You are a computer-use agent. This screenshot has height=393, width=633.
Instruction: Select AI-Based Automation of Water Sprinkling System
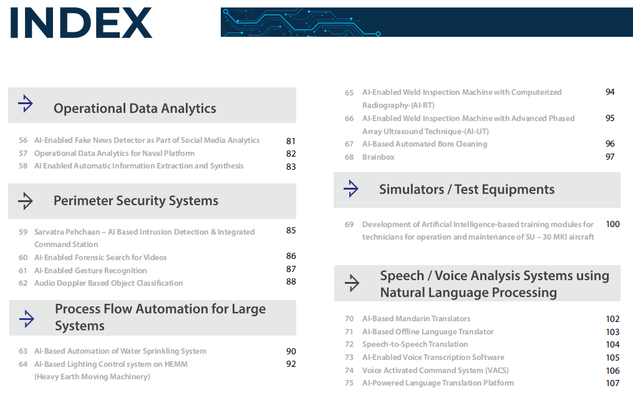click(x=120, y=351)
